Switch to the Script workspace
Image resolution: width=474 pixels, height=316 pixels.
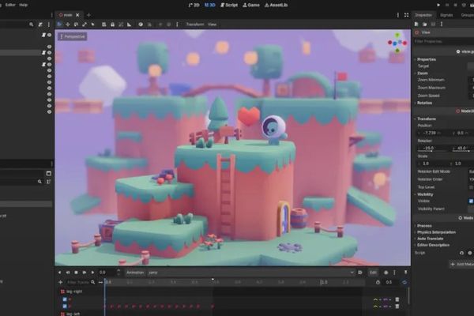tap(229, 6)
